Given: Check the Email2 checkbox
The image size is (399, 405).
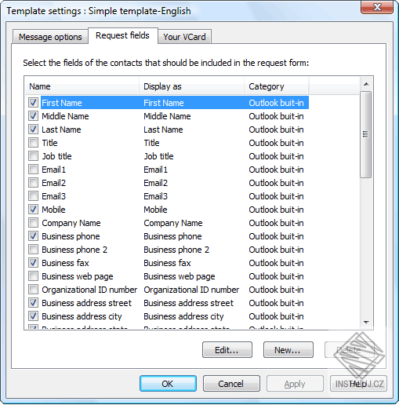Looking at the screenshot, I should point(33,183).
